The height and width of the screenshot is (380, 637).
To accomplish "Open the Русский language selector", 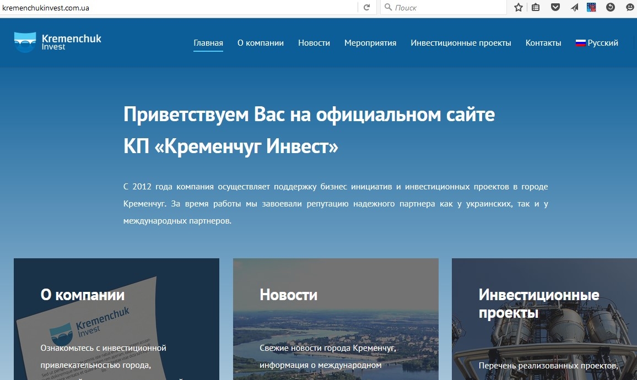I will [x=597, y=43].
